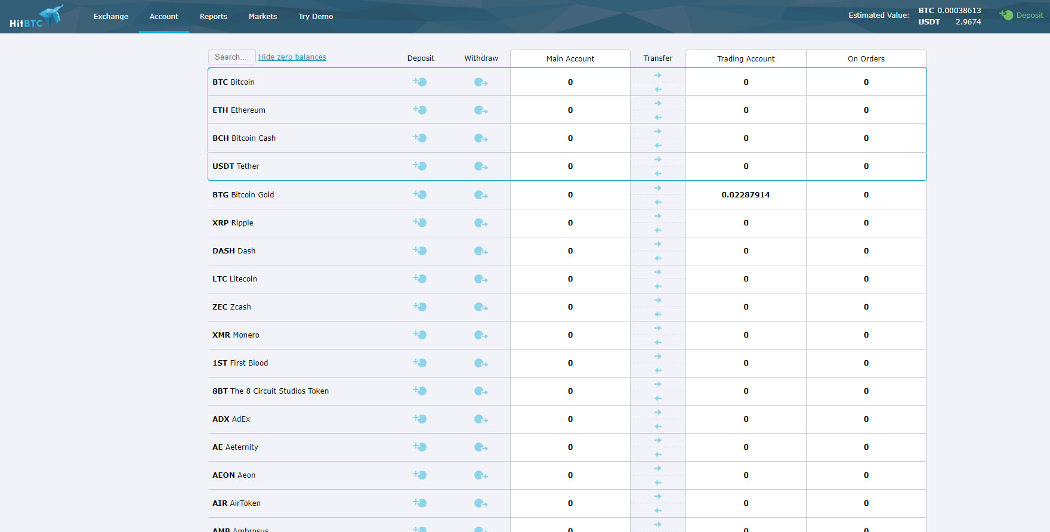
Task: Click the On Orders column header
Action: 866,58
